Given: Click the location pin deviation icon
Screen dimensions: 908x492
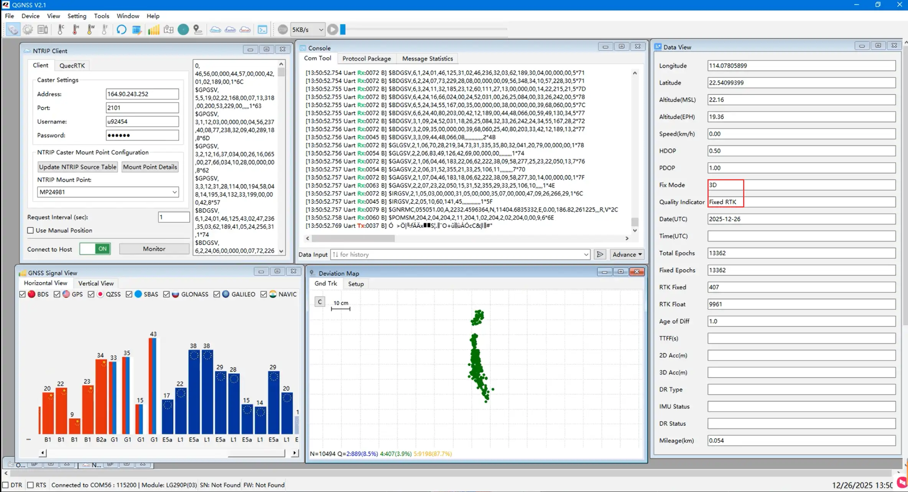Looking at the screenshot, I should [x=198, y=29].
